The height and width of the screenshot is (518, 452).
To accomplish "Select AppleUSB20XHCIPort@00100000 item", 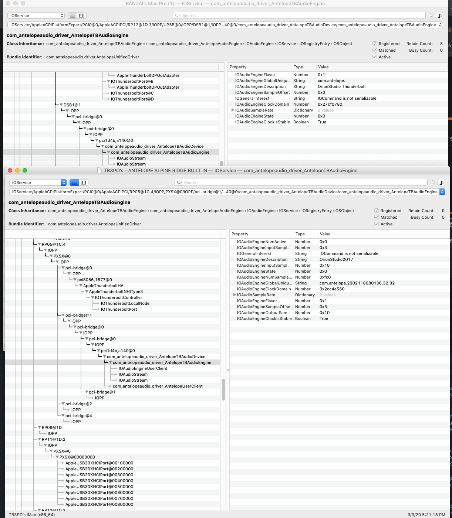I will 99,463.
